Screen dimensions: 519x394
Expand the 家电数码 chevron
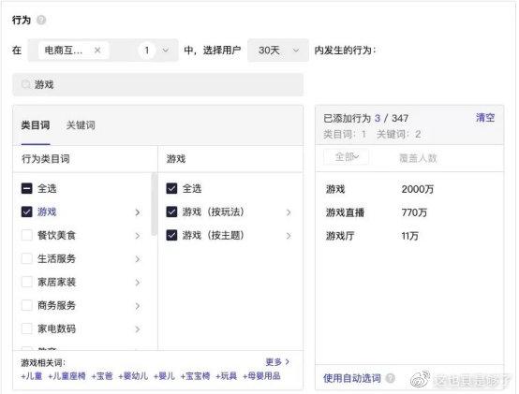[138, 329]
